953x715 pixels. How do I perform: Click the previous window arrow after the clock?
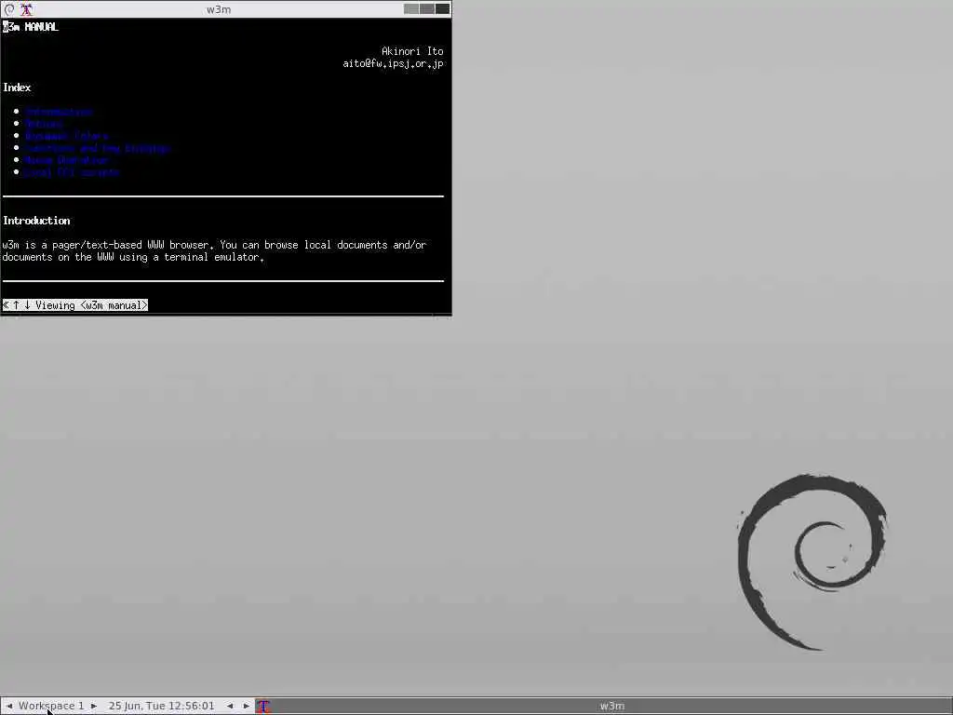pyautogui.click(x=230, y=706)
